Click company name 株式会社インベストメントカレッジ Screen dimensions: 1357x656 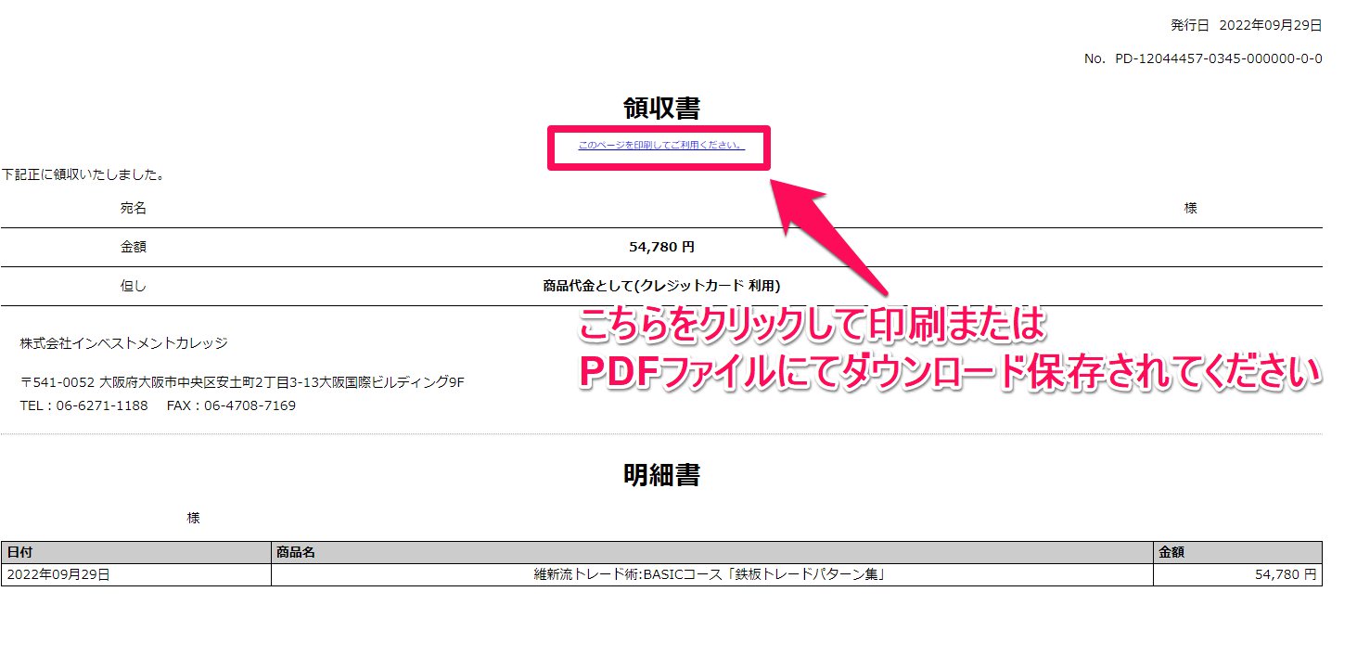[123, 343]
